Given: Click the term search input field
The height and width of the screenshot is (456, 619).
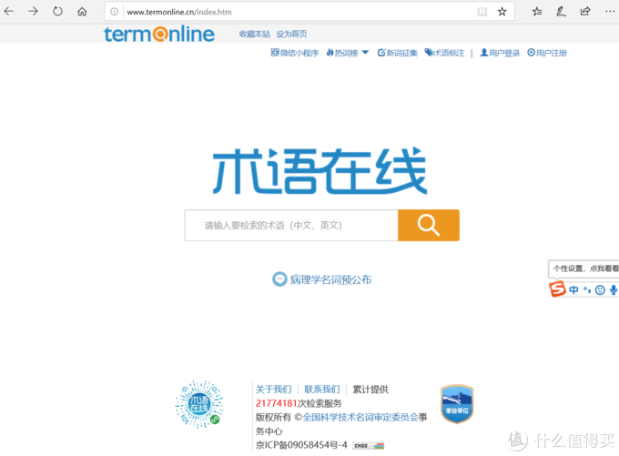Looking at the screenshot, I should [290, 225].
